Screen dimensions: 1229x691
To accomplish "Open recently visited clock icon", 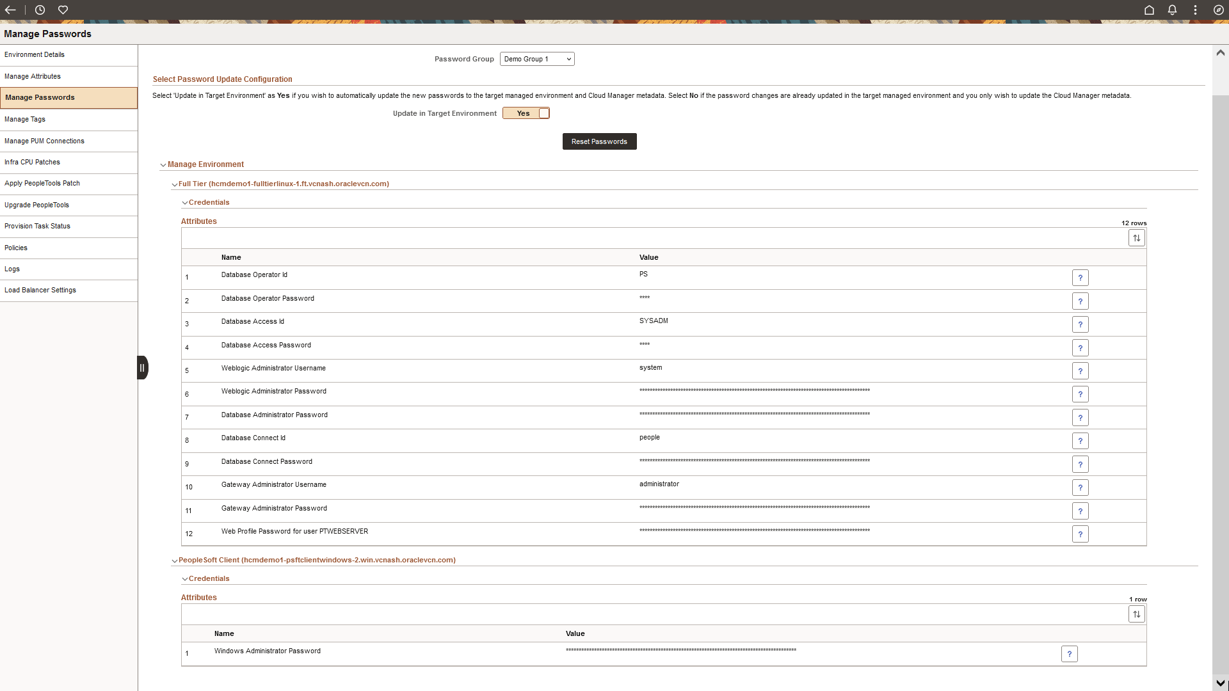I will tap(40, 10).
